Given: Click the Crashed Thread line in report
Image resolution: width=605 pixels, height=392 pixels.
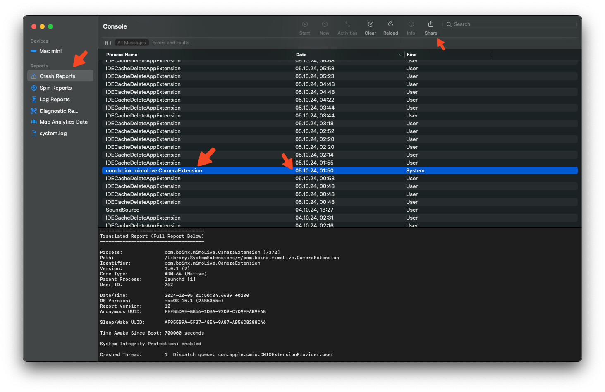Looking at the screenshot, I should 217,355.
